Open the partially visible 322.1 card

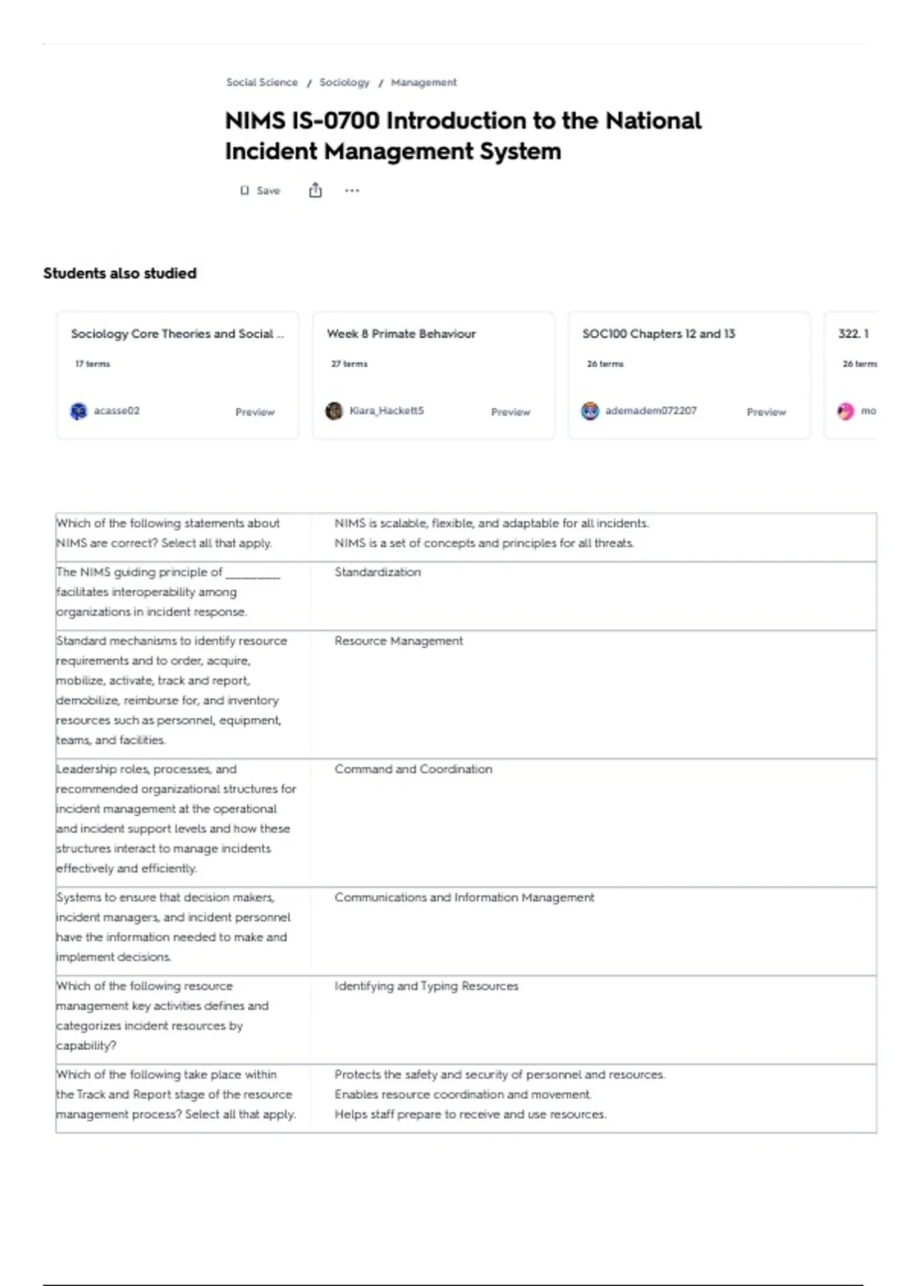852,374
